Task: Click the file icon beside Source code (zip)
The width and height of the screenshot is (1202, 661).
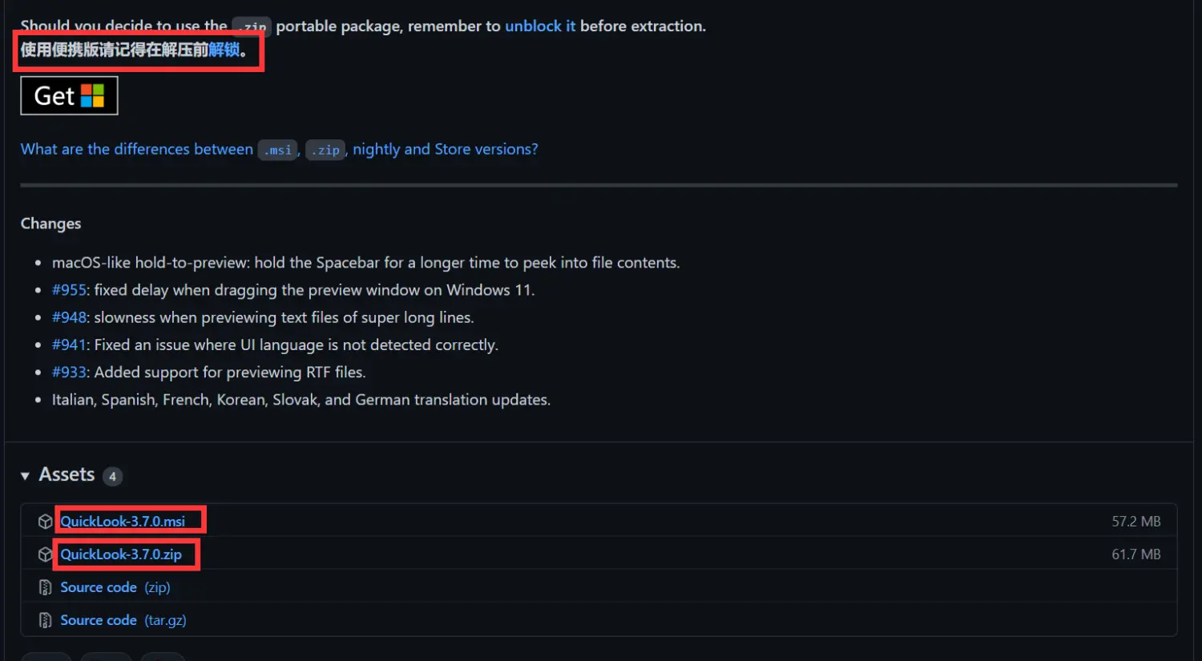Action: tap(45, 588)
